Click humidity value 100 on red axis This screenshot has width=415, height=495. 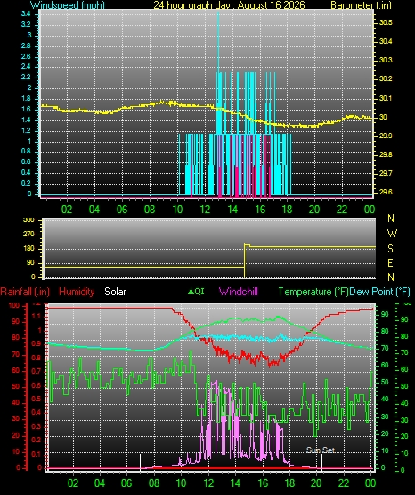14,306
